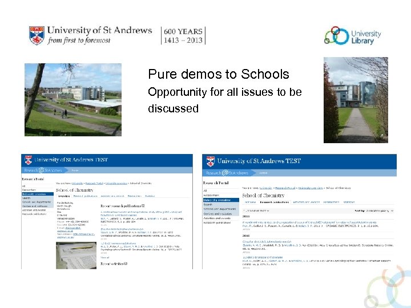Click University overview in the left screenshot sidebar
Viewport: 411px width, 308px height.
[x=38, y=194]
